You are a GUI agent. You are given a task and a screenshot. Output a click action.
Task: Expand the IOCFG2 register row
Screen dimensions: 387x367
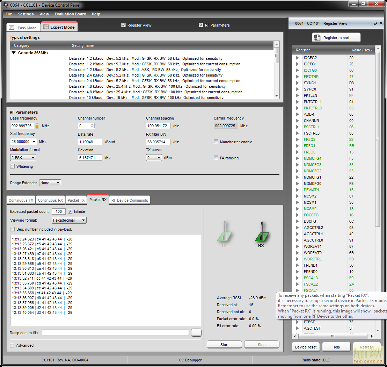point(297,58)
